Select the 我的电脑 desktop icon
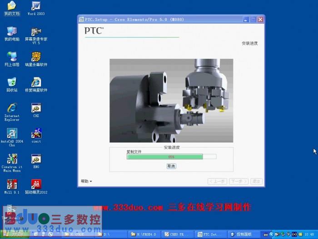Screen dimensions: 318x239 12,34
